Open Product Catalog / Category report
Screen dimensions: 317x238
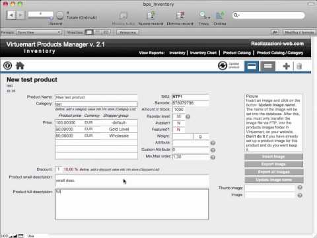point(280,53)
